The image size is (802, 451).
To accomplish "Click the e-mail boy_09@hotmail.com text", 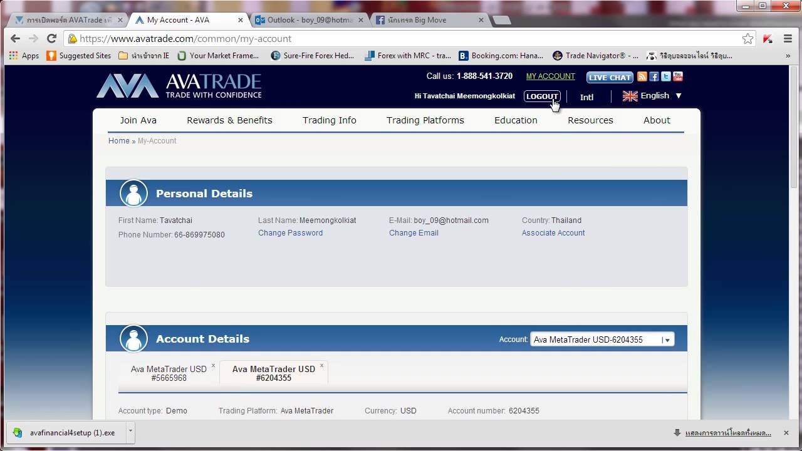I will pyautogui.click(x=451, y=220).
